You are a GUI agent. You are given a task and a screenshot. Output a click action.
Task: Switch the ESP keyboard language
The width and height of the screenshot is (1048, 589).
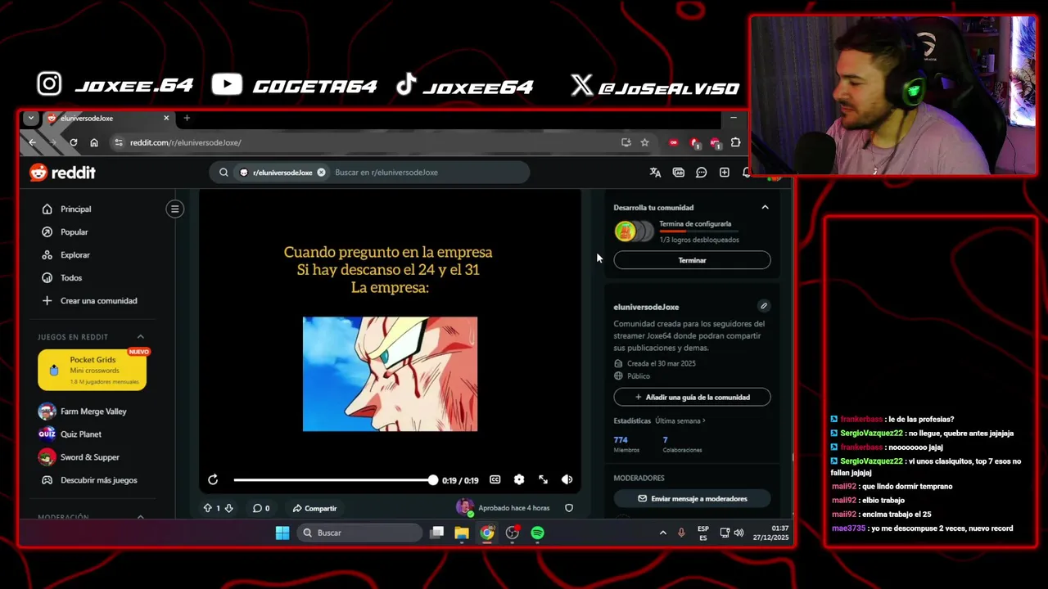tap(702, 533)
